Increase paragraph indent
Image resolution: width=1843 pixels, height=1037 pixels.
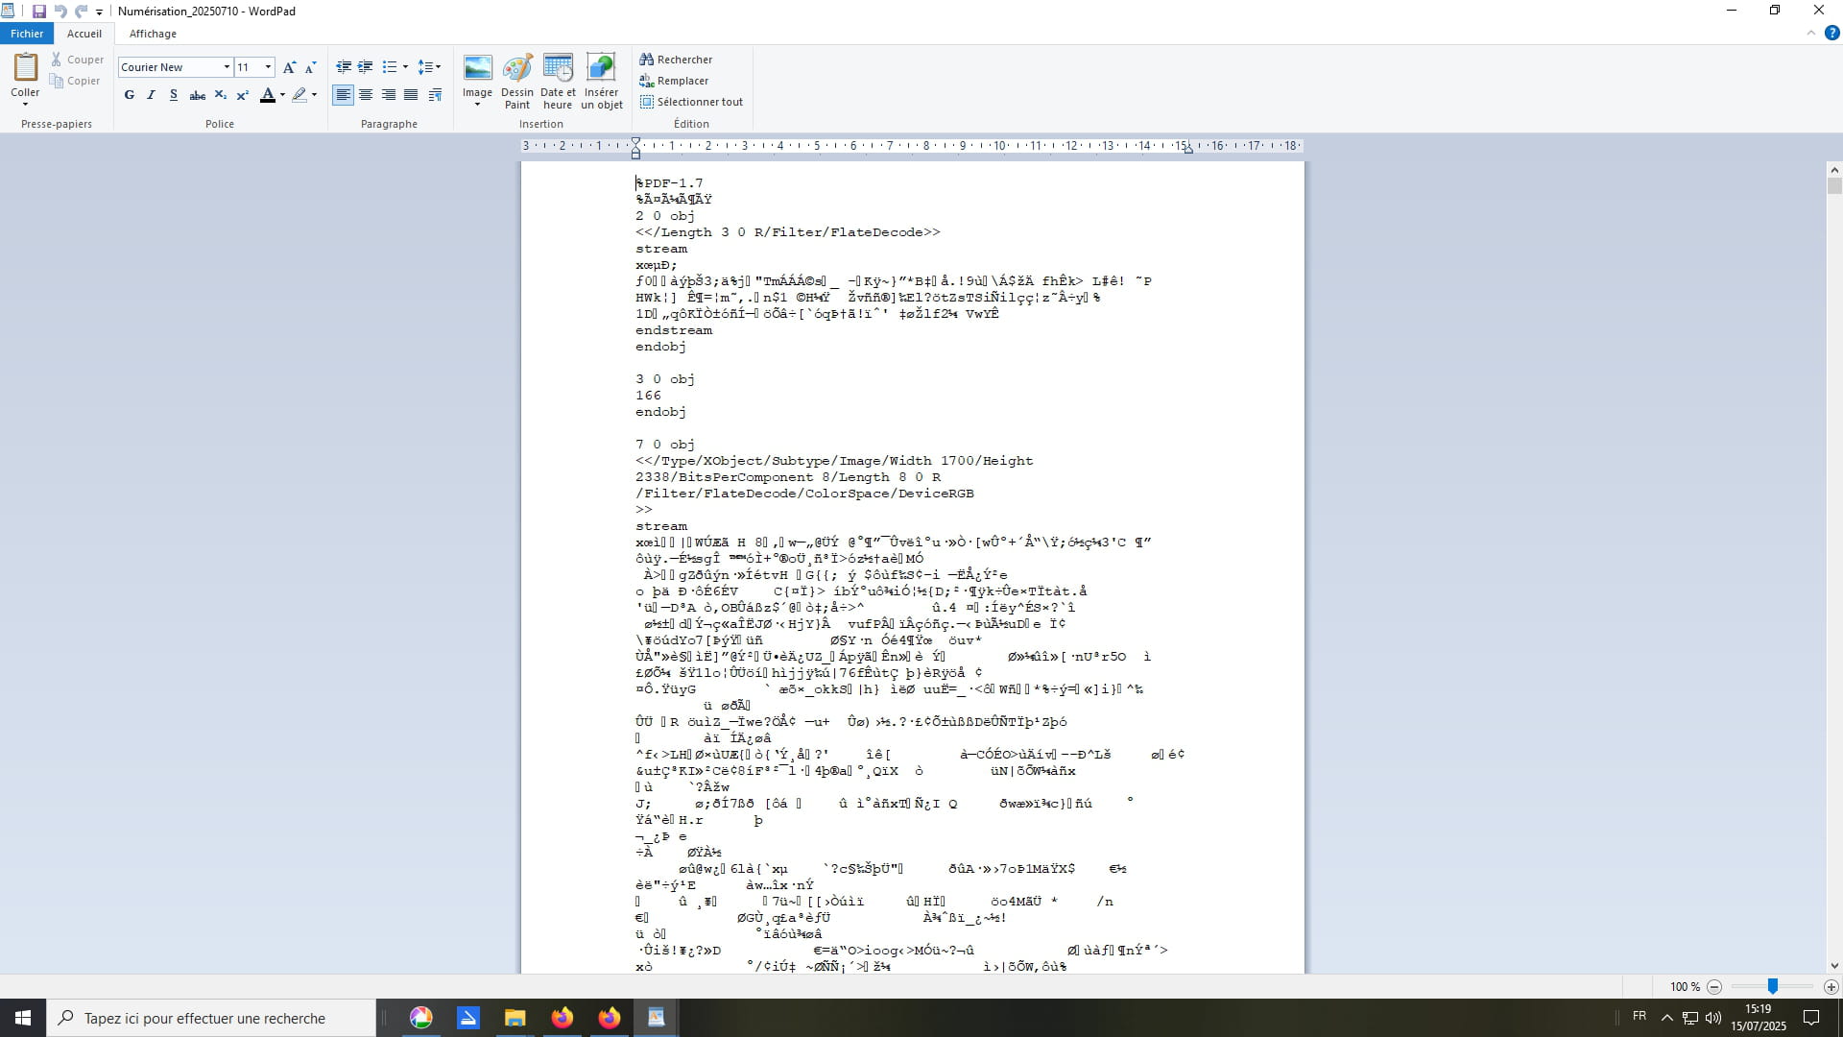pyautogui.click(x=366, y=67)
